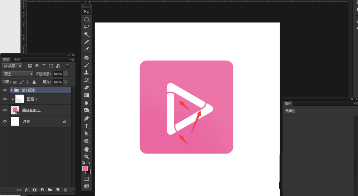Open the Layers panel options menu
This screenshot has width=358, height=196.
coord(72,60)
